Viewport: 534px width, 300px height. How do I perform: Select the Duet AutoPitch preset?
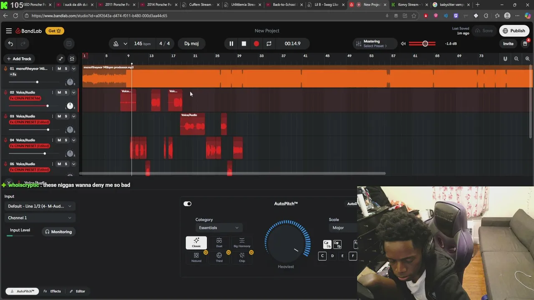click(219, 243)
